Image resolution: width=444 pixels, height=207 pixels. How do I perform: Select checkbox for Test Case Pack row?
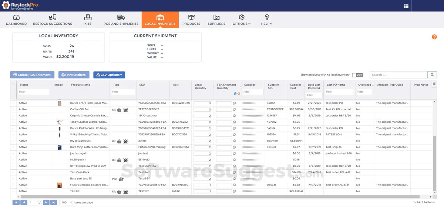click(x=13, y=172)
